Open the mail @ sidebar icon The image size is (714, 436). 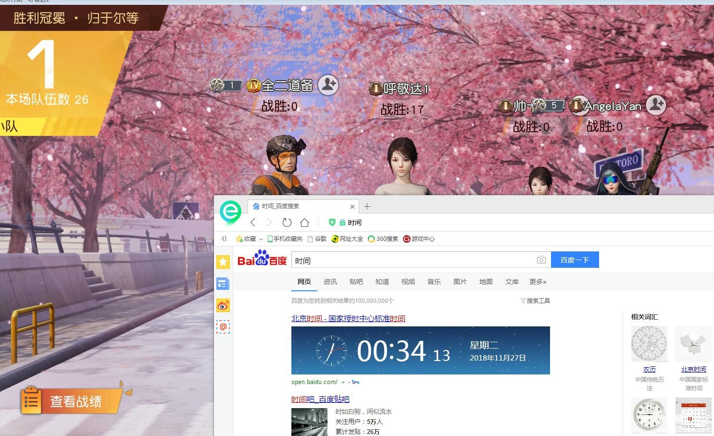coord(223,327)
